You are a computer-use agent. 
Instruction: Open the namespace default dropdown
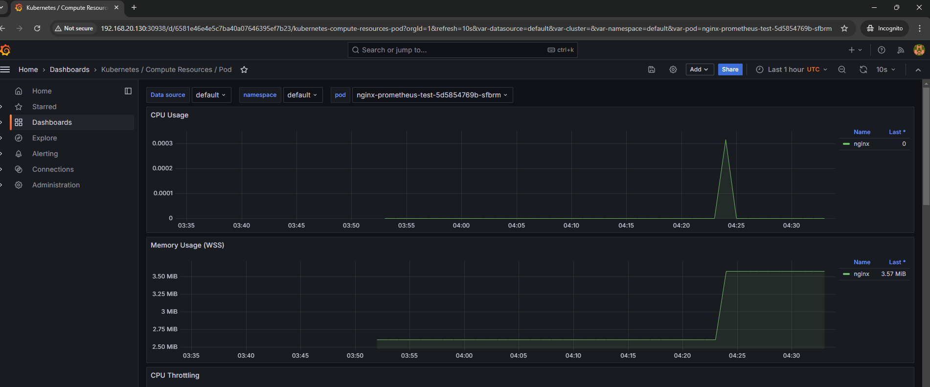pos(302,95)
